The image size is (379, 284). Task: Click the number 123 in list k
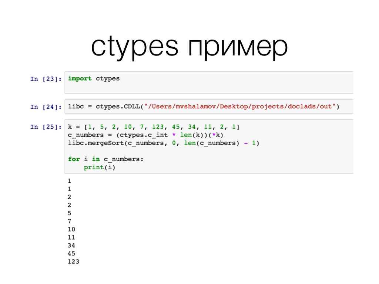(x=158, y=127)
